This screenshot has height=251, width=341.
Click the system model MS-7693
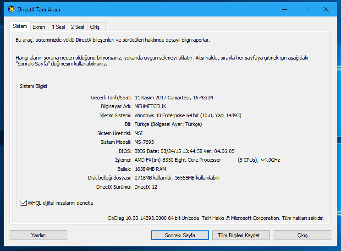point(144,142)
